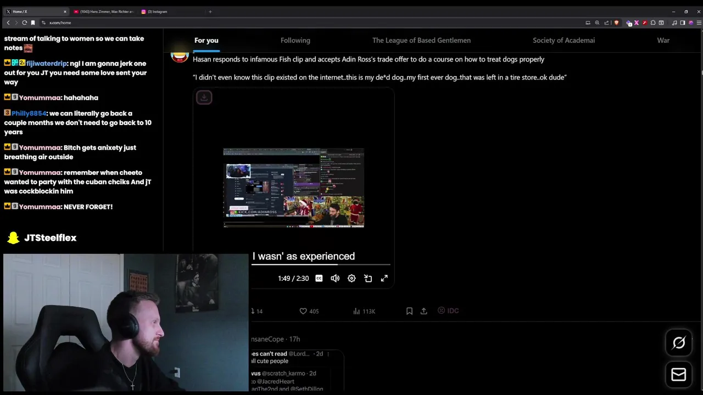This screenshot has height=395, width=703.
Task: Like the post with 405 likes
Action: pos(309,311)
